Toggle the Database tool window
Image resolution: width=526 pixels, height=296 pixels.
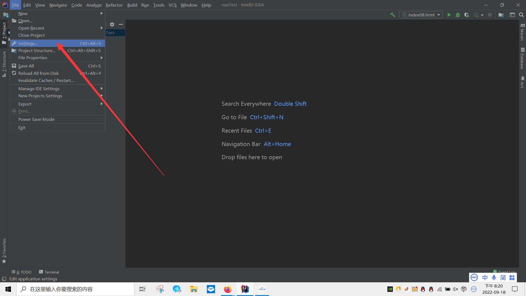coord(522,58)
